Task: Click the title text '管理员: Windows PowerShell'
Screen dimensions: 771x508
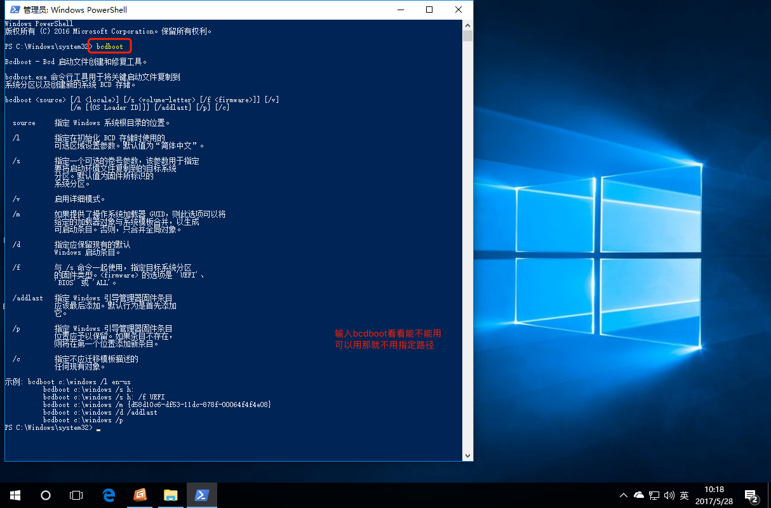Action: click(x=75, y=10)
